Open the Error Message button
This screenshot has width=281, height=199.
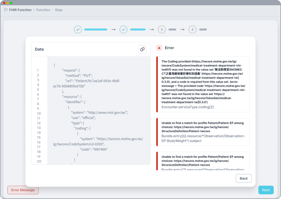tap(23, 190)
